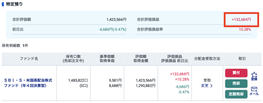Click the 合計評価損益率 percentage in summary
Image resolution: width=263 pixels, height=103 pixels.
(245, 29)
